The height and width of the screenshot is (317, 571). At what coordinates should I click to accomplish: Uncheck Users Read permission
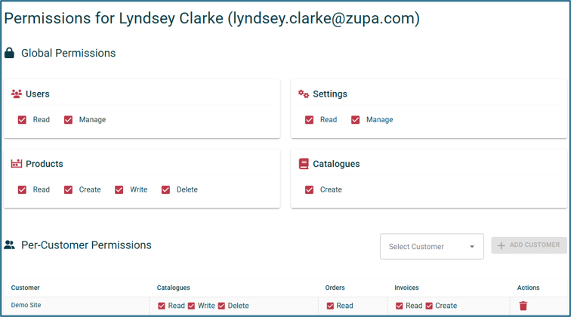(x=22, y=120)
